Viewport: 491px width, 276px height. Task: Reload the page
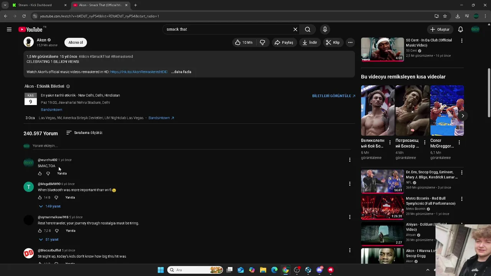point(24,16)
